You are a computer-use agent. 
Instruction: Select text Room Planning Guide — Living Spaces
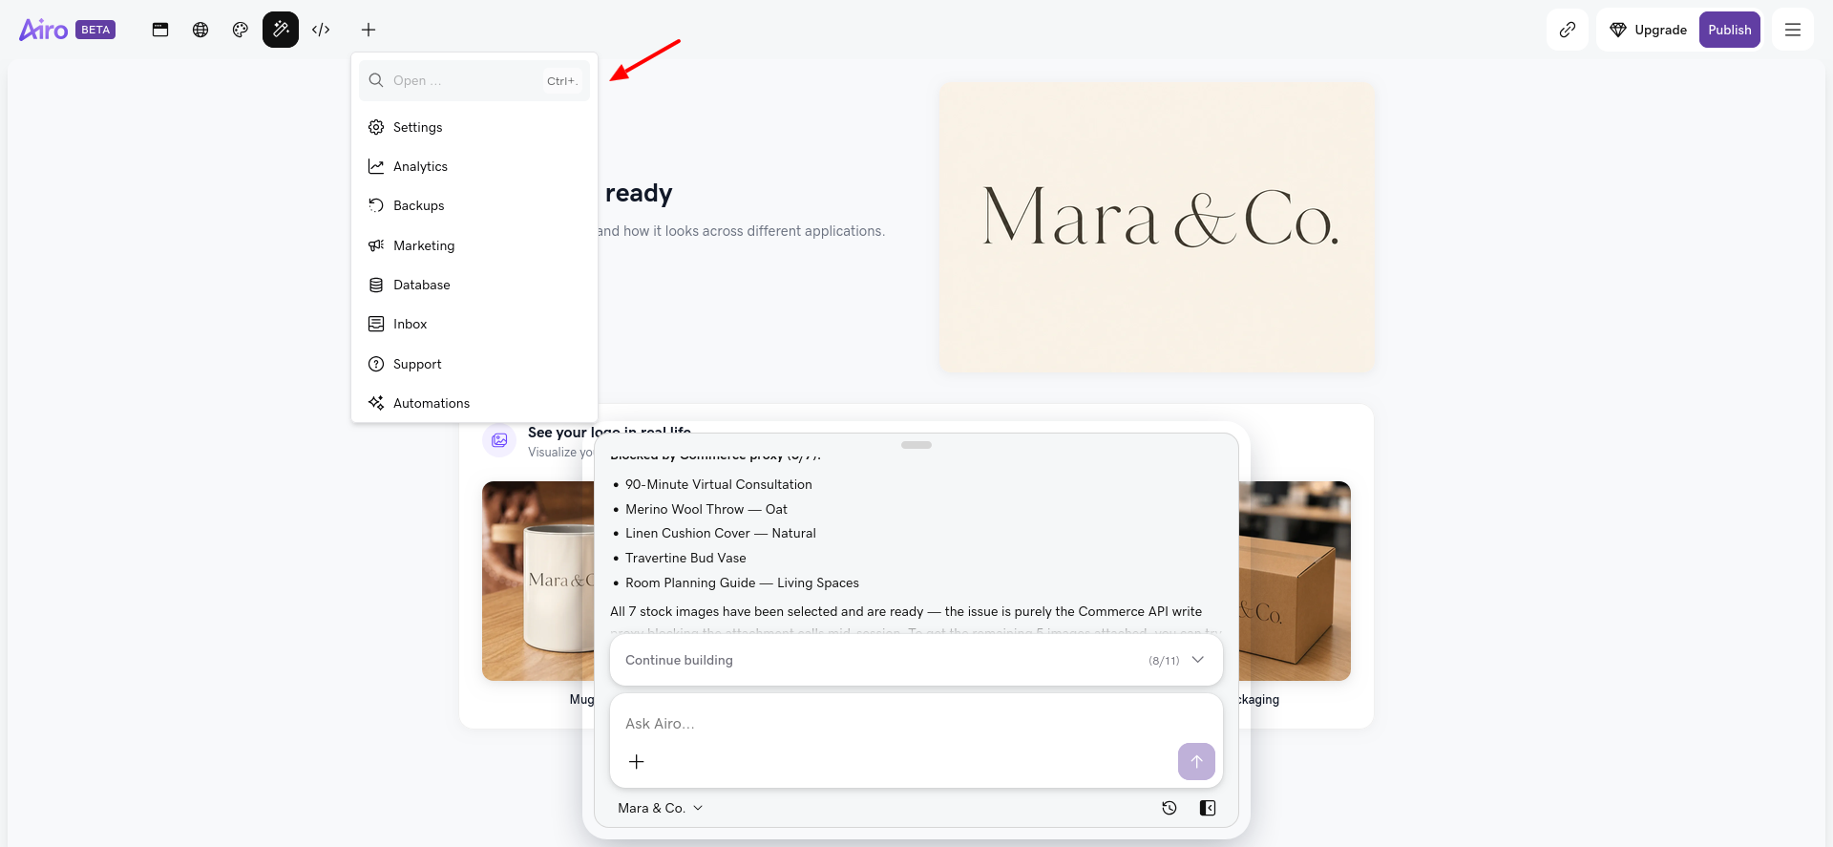point(742,582)
